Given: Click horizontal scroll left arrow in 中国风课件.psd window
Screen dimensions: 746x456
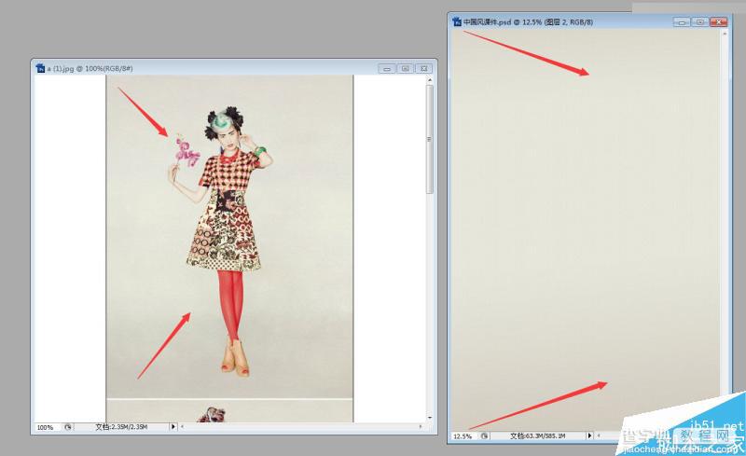Looking at the screenshot, I should pos(599,435).
